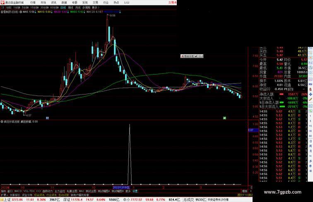Select the 多周期 view
The height and width of the screenshot is (202, 313).
click(86, 7)
